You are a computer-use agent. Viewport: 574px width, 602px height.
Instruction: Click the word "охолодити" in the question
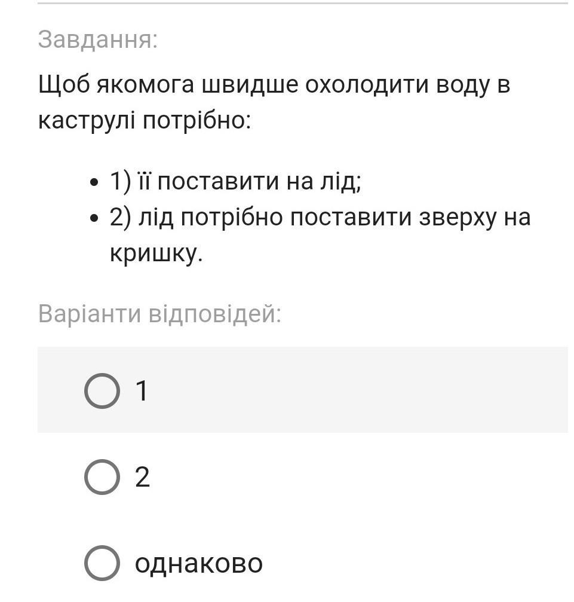[x=367, y=85]
